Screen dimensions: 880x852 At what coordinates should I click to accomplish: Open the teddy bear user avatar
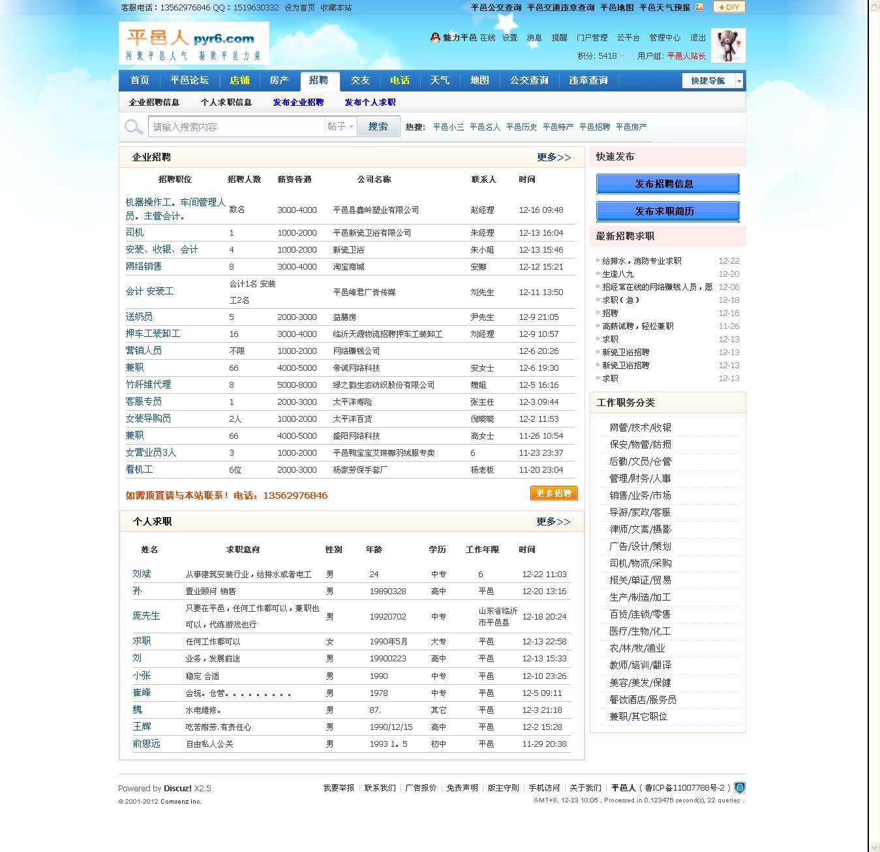coord(728,46)
